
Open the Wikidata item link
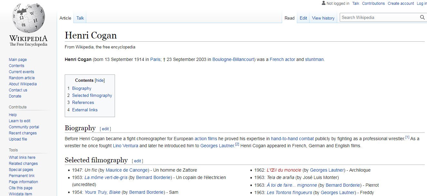pyautogui.click(x=20, y=194)
